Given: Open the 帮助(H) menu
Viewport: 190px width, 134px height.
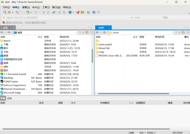Looking at the screenshot, I should pos(67,7).
